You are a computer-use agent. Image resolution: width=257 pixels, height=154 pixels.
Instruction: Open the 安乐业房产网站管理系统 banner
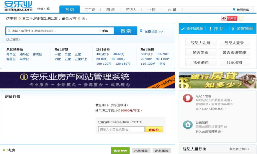[88, 80]
